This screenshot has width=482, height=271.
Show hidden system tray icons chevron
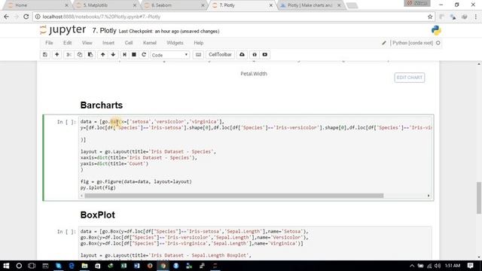click(412, 266)
